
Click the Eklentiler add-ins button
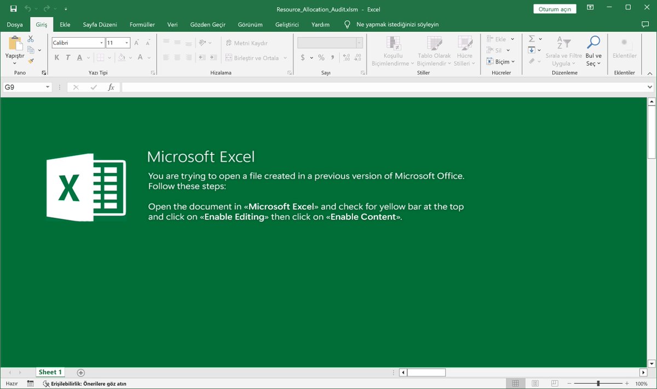click(625, 49)
